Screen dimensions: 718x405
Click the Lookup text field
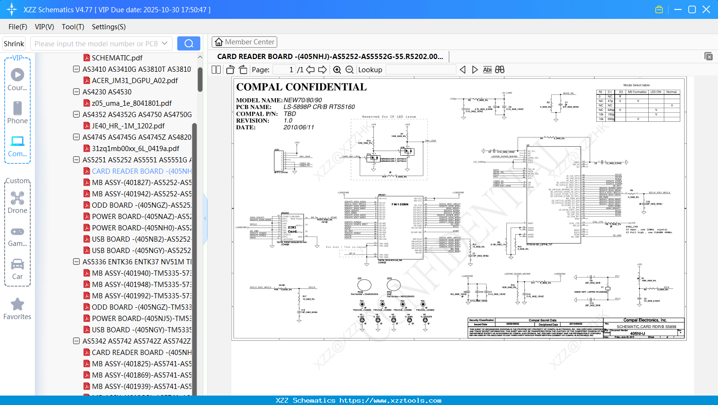(421, 69)
